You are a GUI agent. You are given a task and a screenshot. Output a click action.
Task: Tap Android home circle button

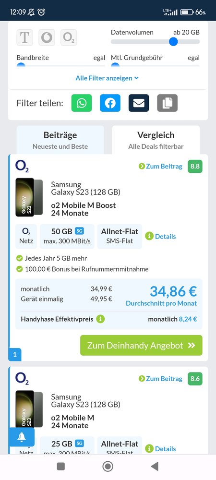click(x=108, y=466)
